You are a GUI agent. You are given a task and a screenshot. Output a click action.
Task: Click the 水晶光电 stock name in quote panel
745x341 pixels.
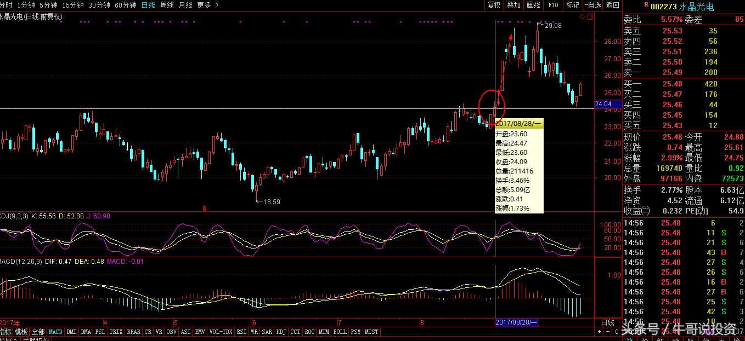click(x=697, y=7)
